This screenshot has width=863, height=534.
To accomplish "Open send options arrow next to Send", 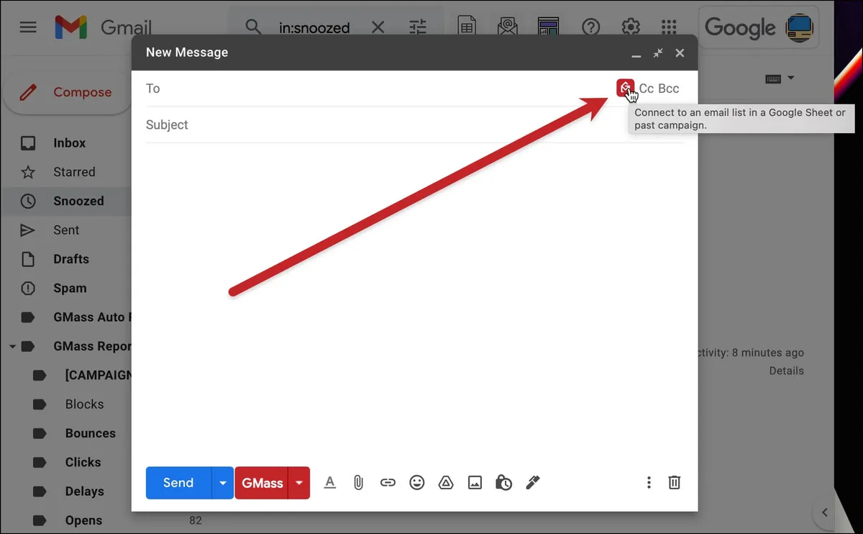I will tap(223, 483).
